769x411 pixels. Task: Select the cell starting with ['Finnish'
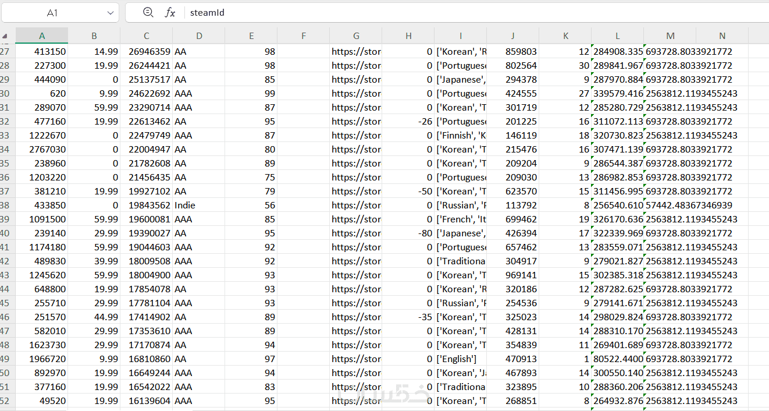(461, 136)
